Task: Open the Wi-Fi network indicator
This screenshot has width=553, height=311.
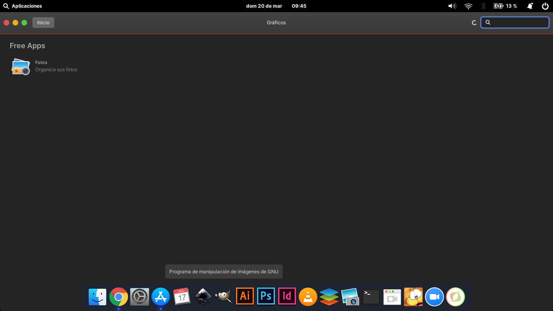Action: pyautogui.click(x=468, y=6)
